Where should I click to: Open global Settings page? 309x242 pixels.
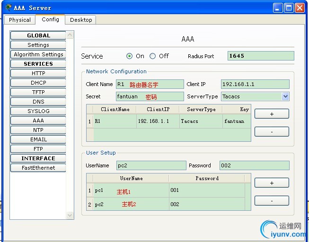38,45
